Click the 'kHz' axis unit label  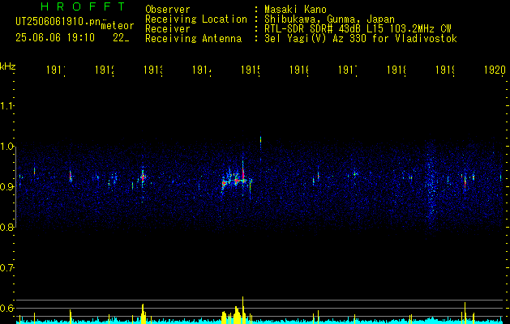pyautogui.click(x=7, y=66)
